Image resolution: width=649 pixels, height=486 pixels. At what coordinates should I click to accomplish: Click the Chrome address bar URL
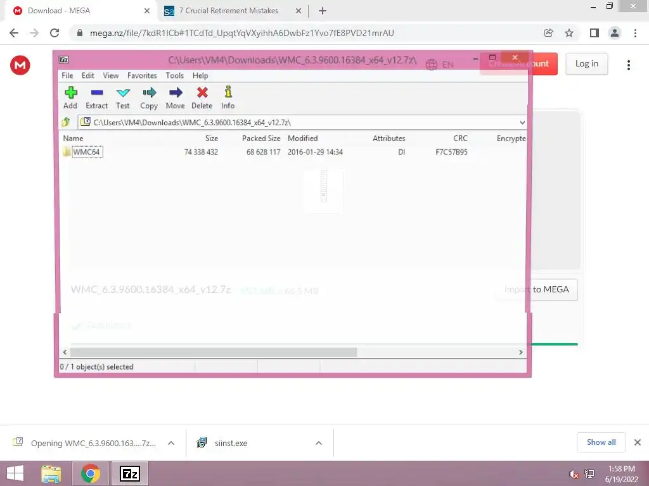[241, 33]
